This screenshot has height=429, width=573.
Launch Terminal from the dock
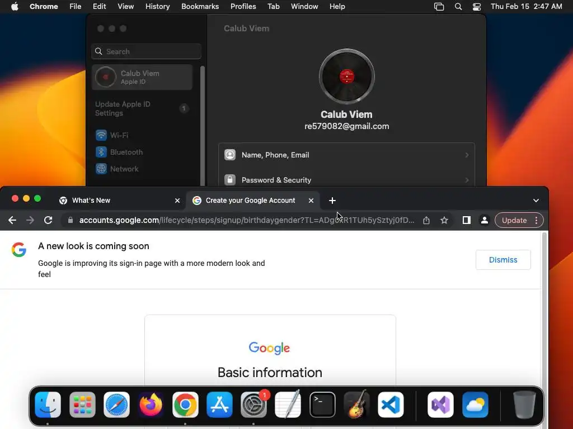click(322, 404)
